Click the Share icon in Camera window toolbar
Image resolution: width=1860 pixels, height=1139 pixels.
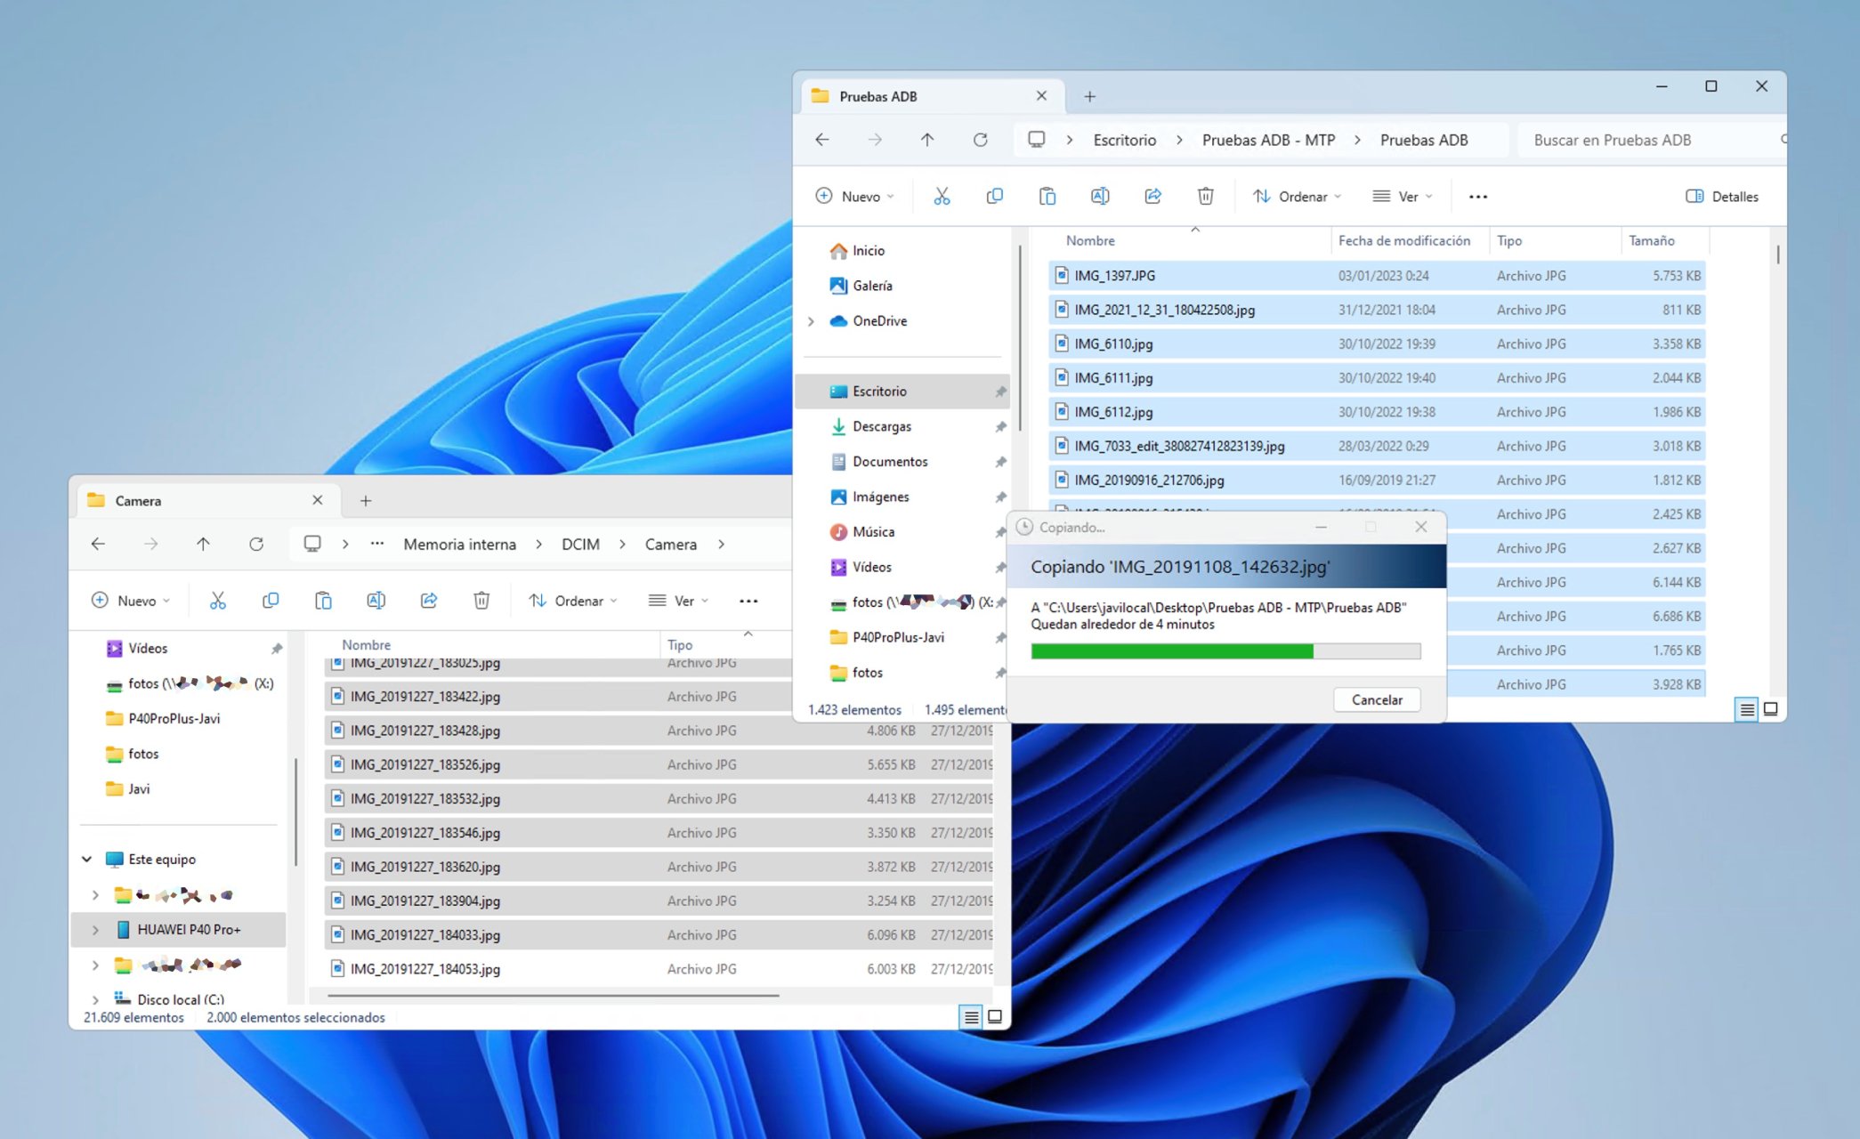click(x=429, y=601)
